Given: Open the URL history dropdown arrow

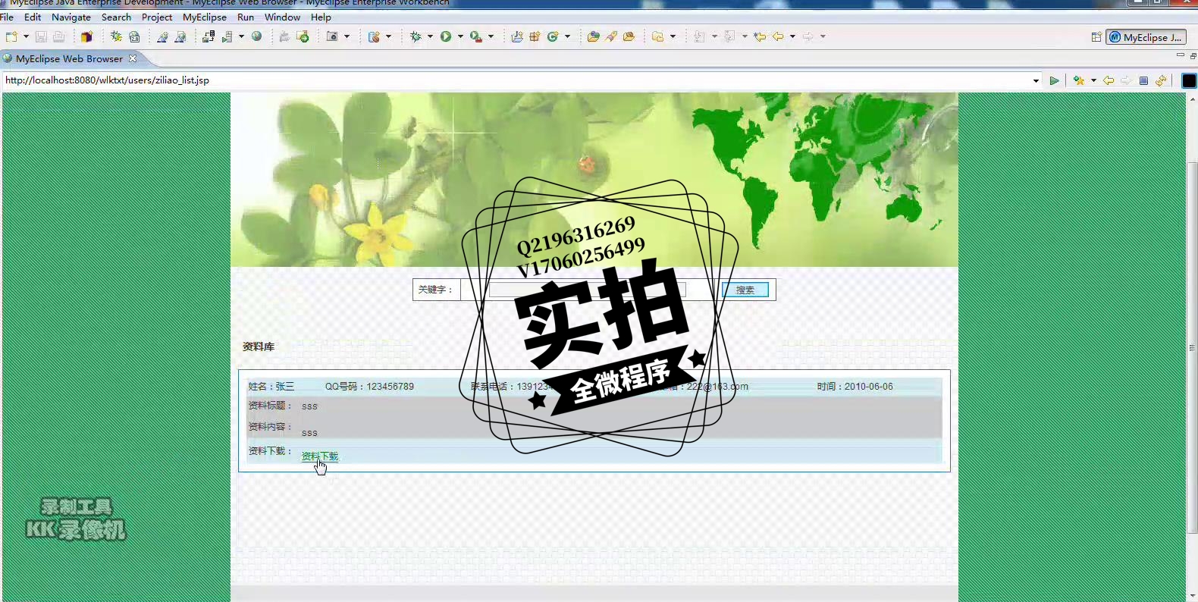Looking at the screenshot, I should [1036, 80].
